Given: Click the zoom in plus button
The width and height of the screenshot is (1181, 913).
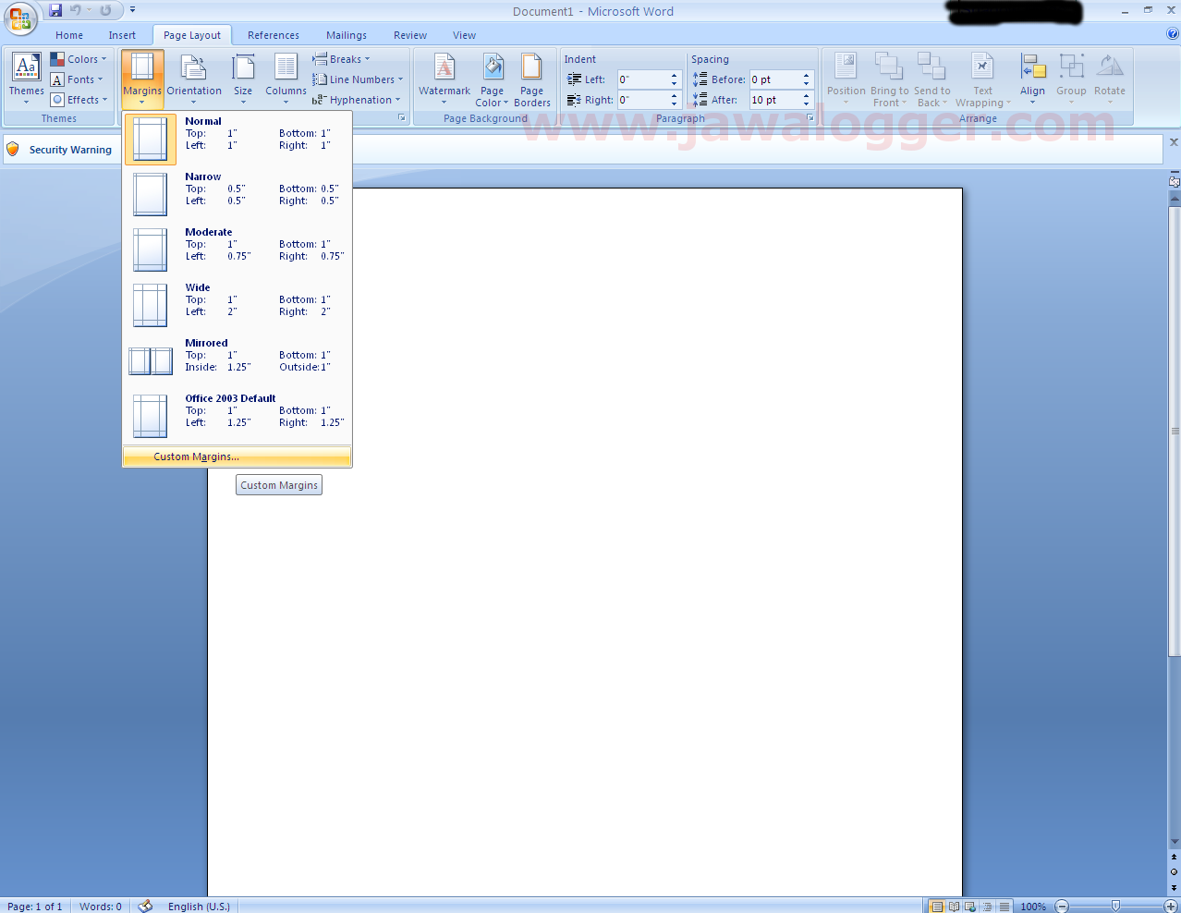Looking at the screenshot, I should point(1172,907).
